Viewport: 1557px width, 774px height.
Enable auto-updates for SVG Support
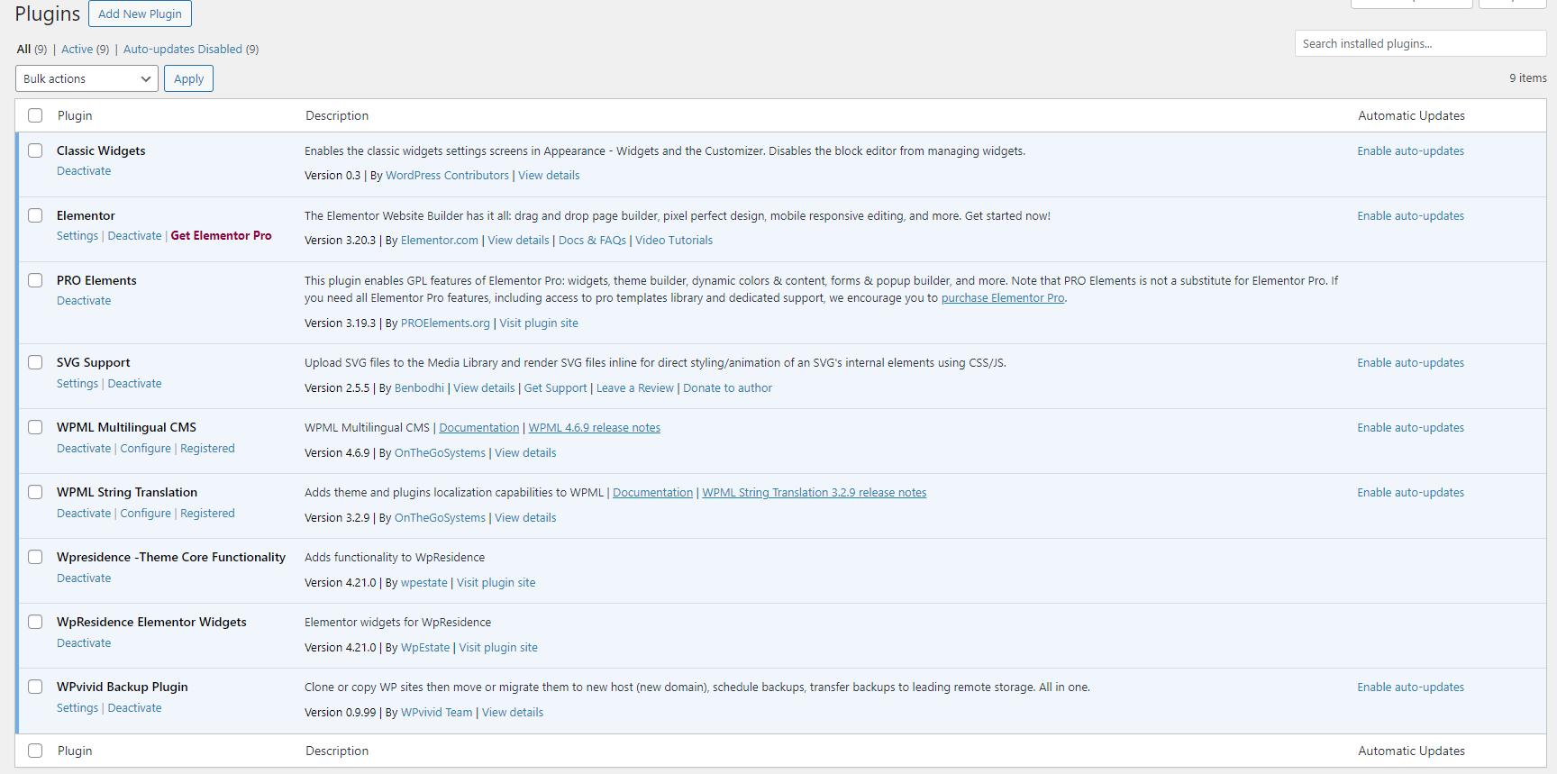click(x=1410, y=363)
